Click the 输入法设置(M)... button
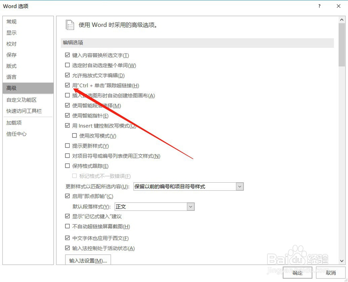This screenshot has width=348, height=282. [x=88, y=260]
